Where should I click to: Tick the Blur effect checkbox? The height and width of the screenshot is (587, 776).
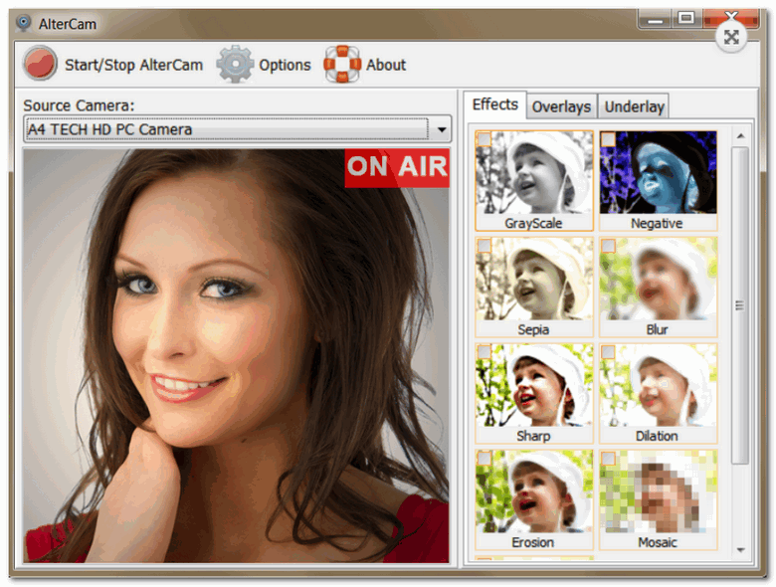click(x=608, y=246)
